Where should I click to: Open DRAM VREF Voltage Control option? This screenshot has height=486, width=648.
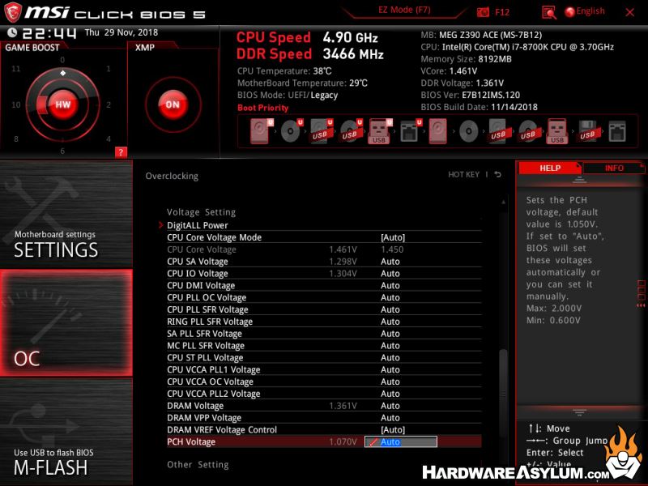pos(393,429)
